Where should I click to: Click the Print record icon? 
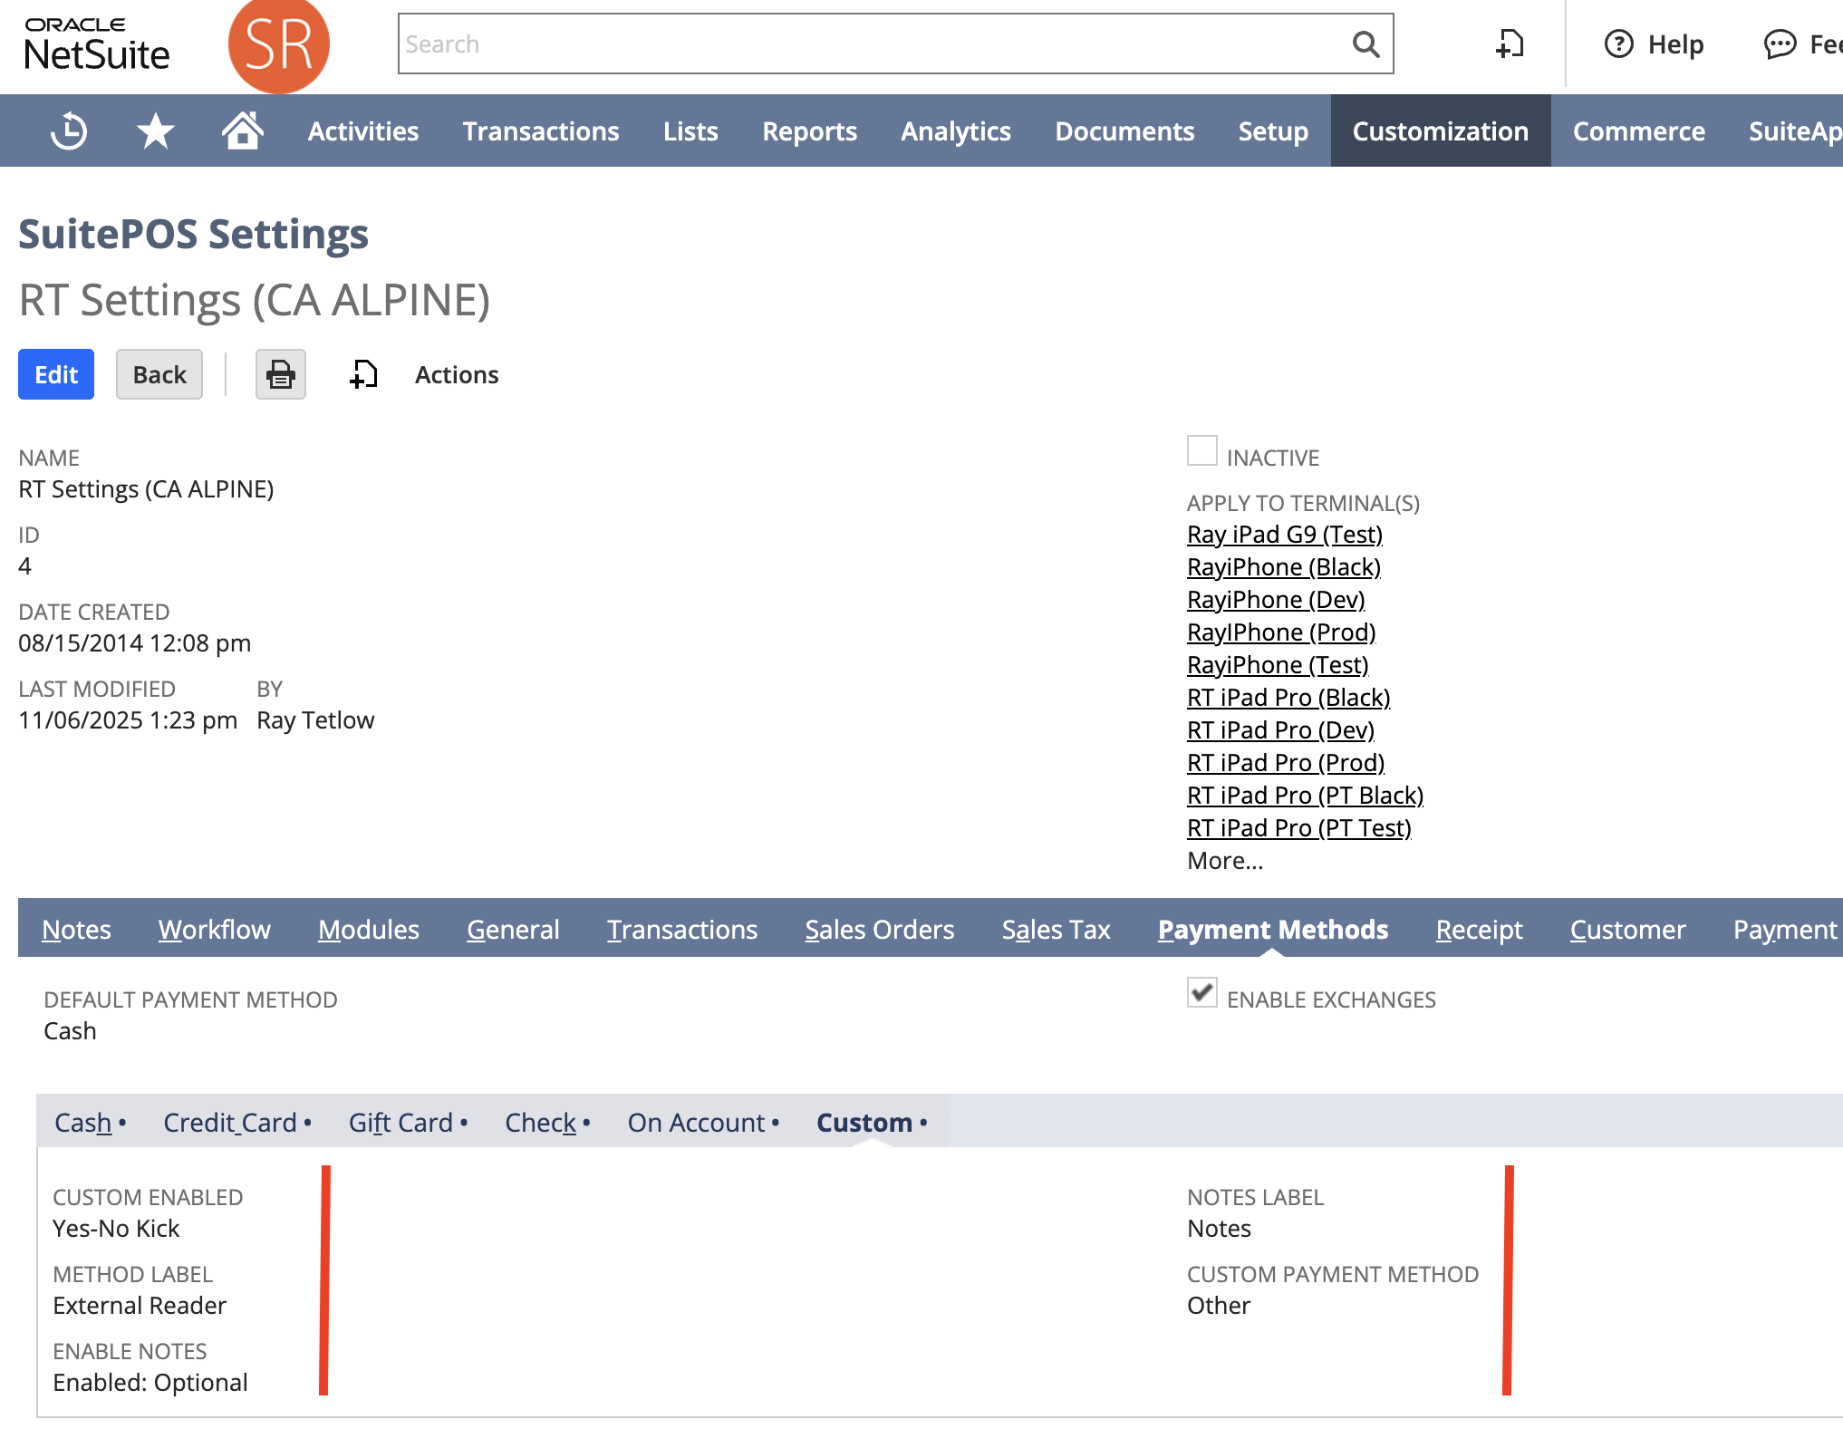(280, 374)
